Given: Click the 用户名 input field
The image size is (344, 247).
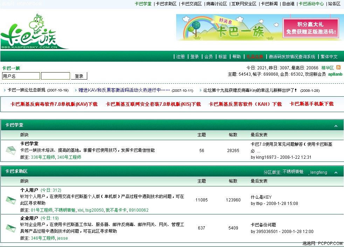Looking at the screenshot, I should [x=21, y=76].
